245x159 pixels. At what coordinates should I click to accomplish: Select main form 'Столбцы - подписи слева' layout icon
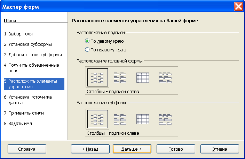[x=97, y=77]
